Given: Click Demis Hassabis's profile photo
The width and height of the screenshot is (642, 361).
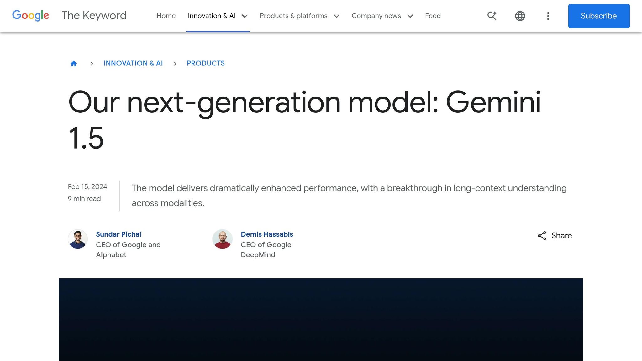Looking at the screenshot, I should (x=223, y=239).
